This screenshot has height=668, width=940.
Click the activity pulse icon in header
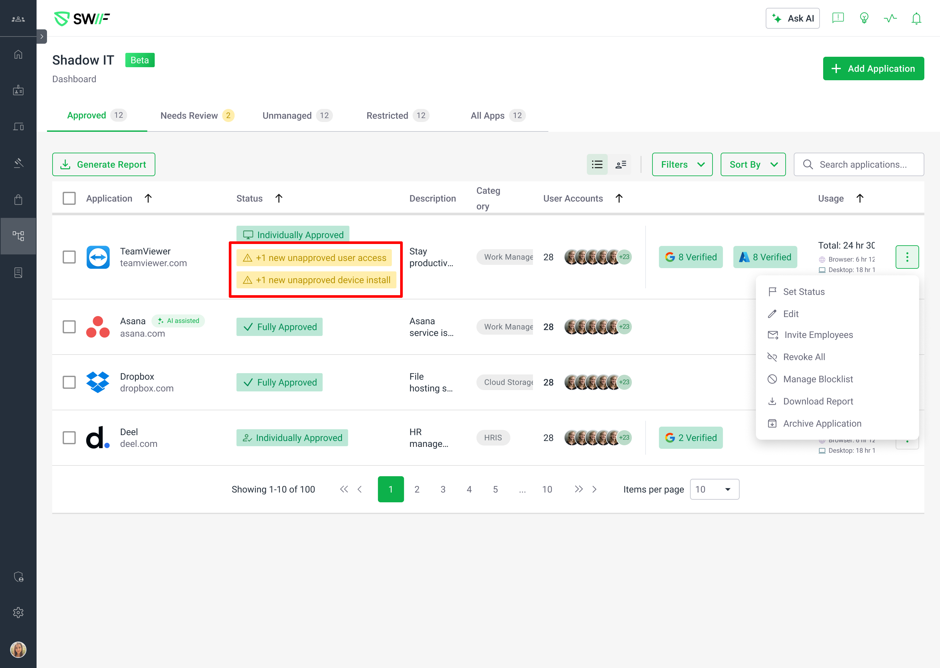point(890,19)
